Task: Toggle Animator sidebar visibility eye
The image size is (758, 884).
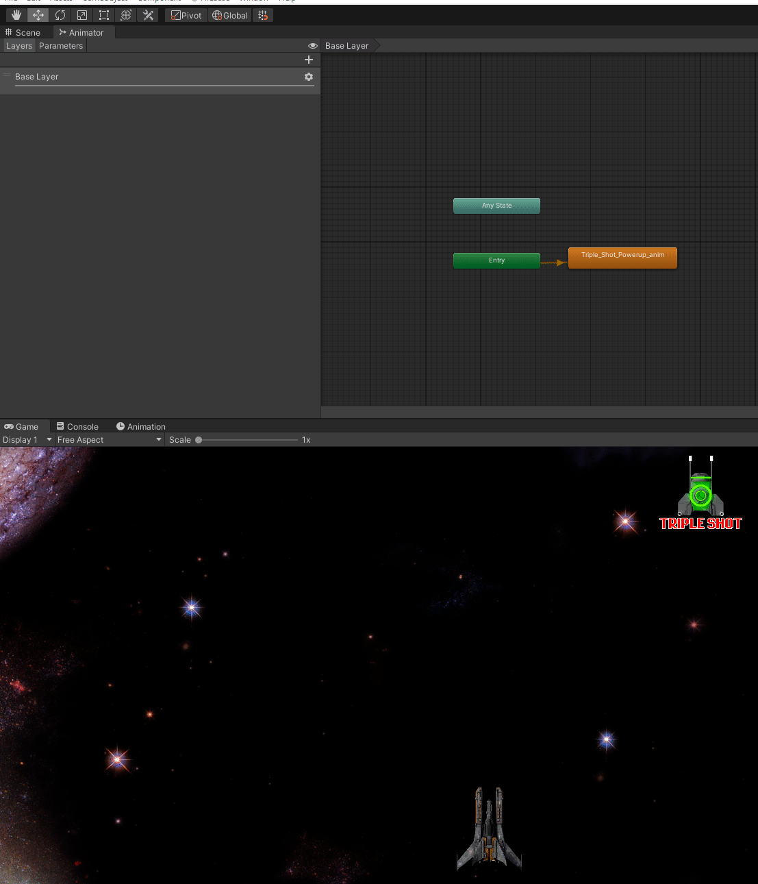Action: 313,46
